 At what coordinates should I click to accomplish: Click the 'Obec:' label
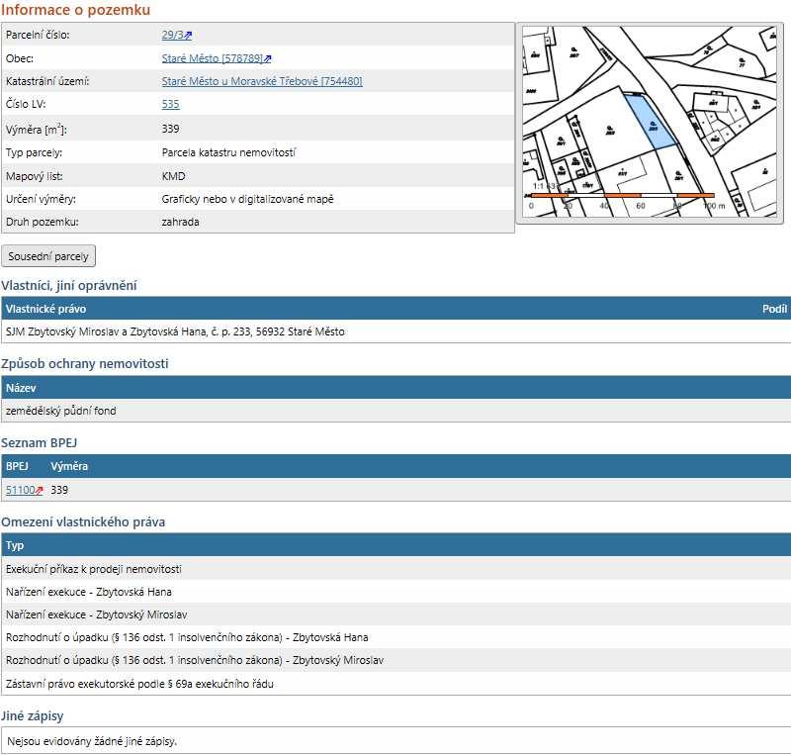pyautogui.click(x=20, y=58)
